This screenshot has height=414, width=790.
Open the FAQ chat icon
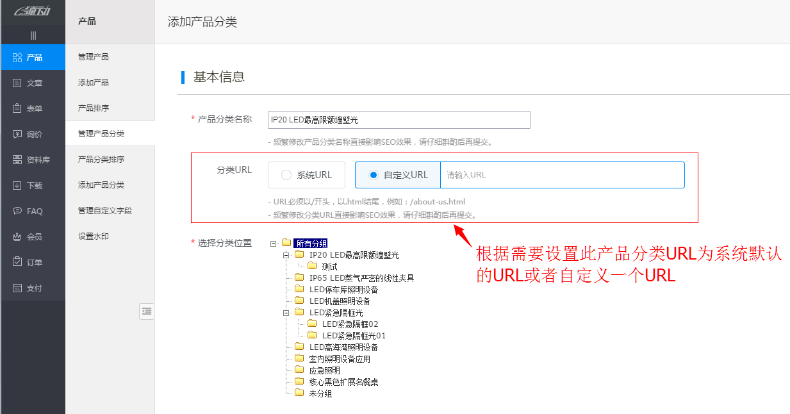(16, 211)
